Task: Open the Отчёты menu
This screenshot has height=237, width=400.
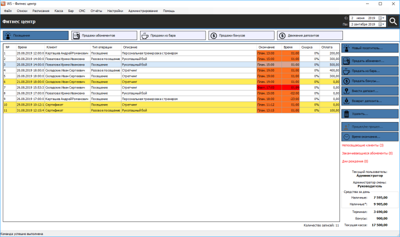Action: pyautogui.click(x=96, y=10)
